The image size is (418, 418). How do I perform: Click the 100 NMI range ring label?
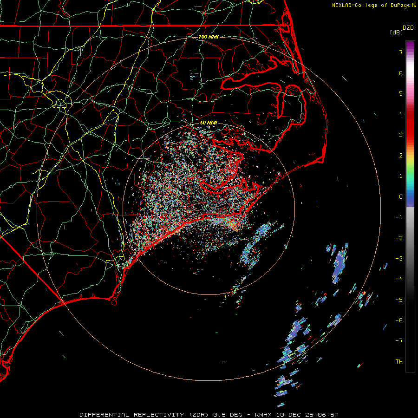209,37
